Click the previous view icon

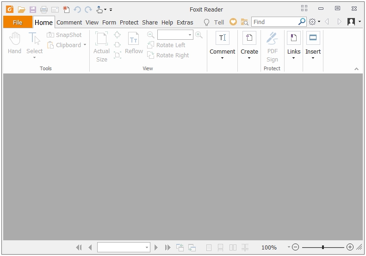[x=180, y=247]
